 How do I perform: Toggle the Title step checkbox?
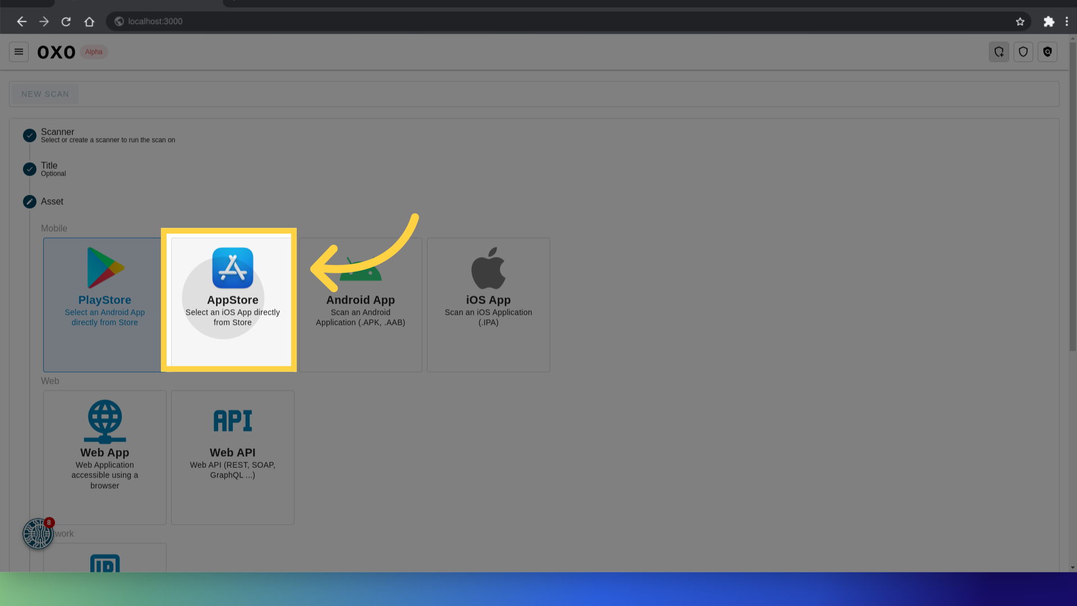(30, 169)
